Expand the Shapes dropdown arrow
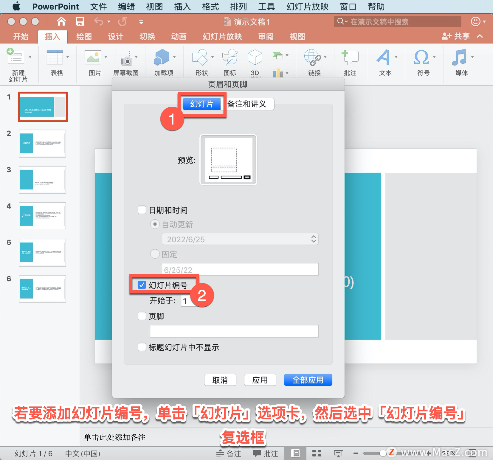 (213, 57)
